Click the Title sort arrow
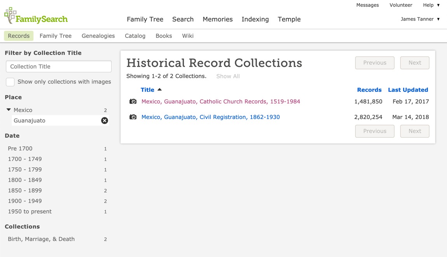 [x=160, y=89]
